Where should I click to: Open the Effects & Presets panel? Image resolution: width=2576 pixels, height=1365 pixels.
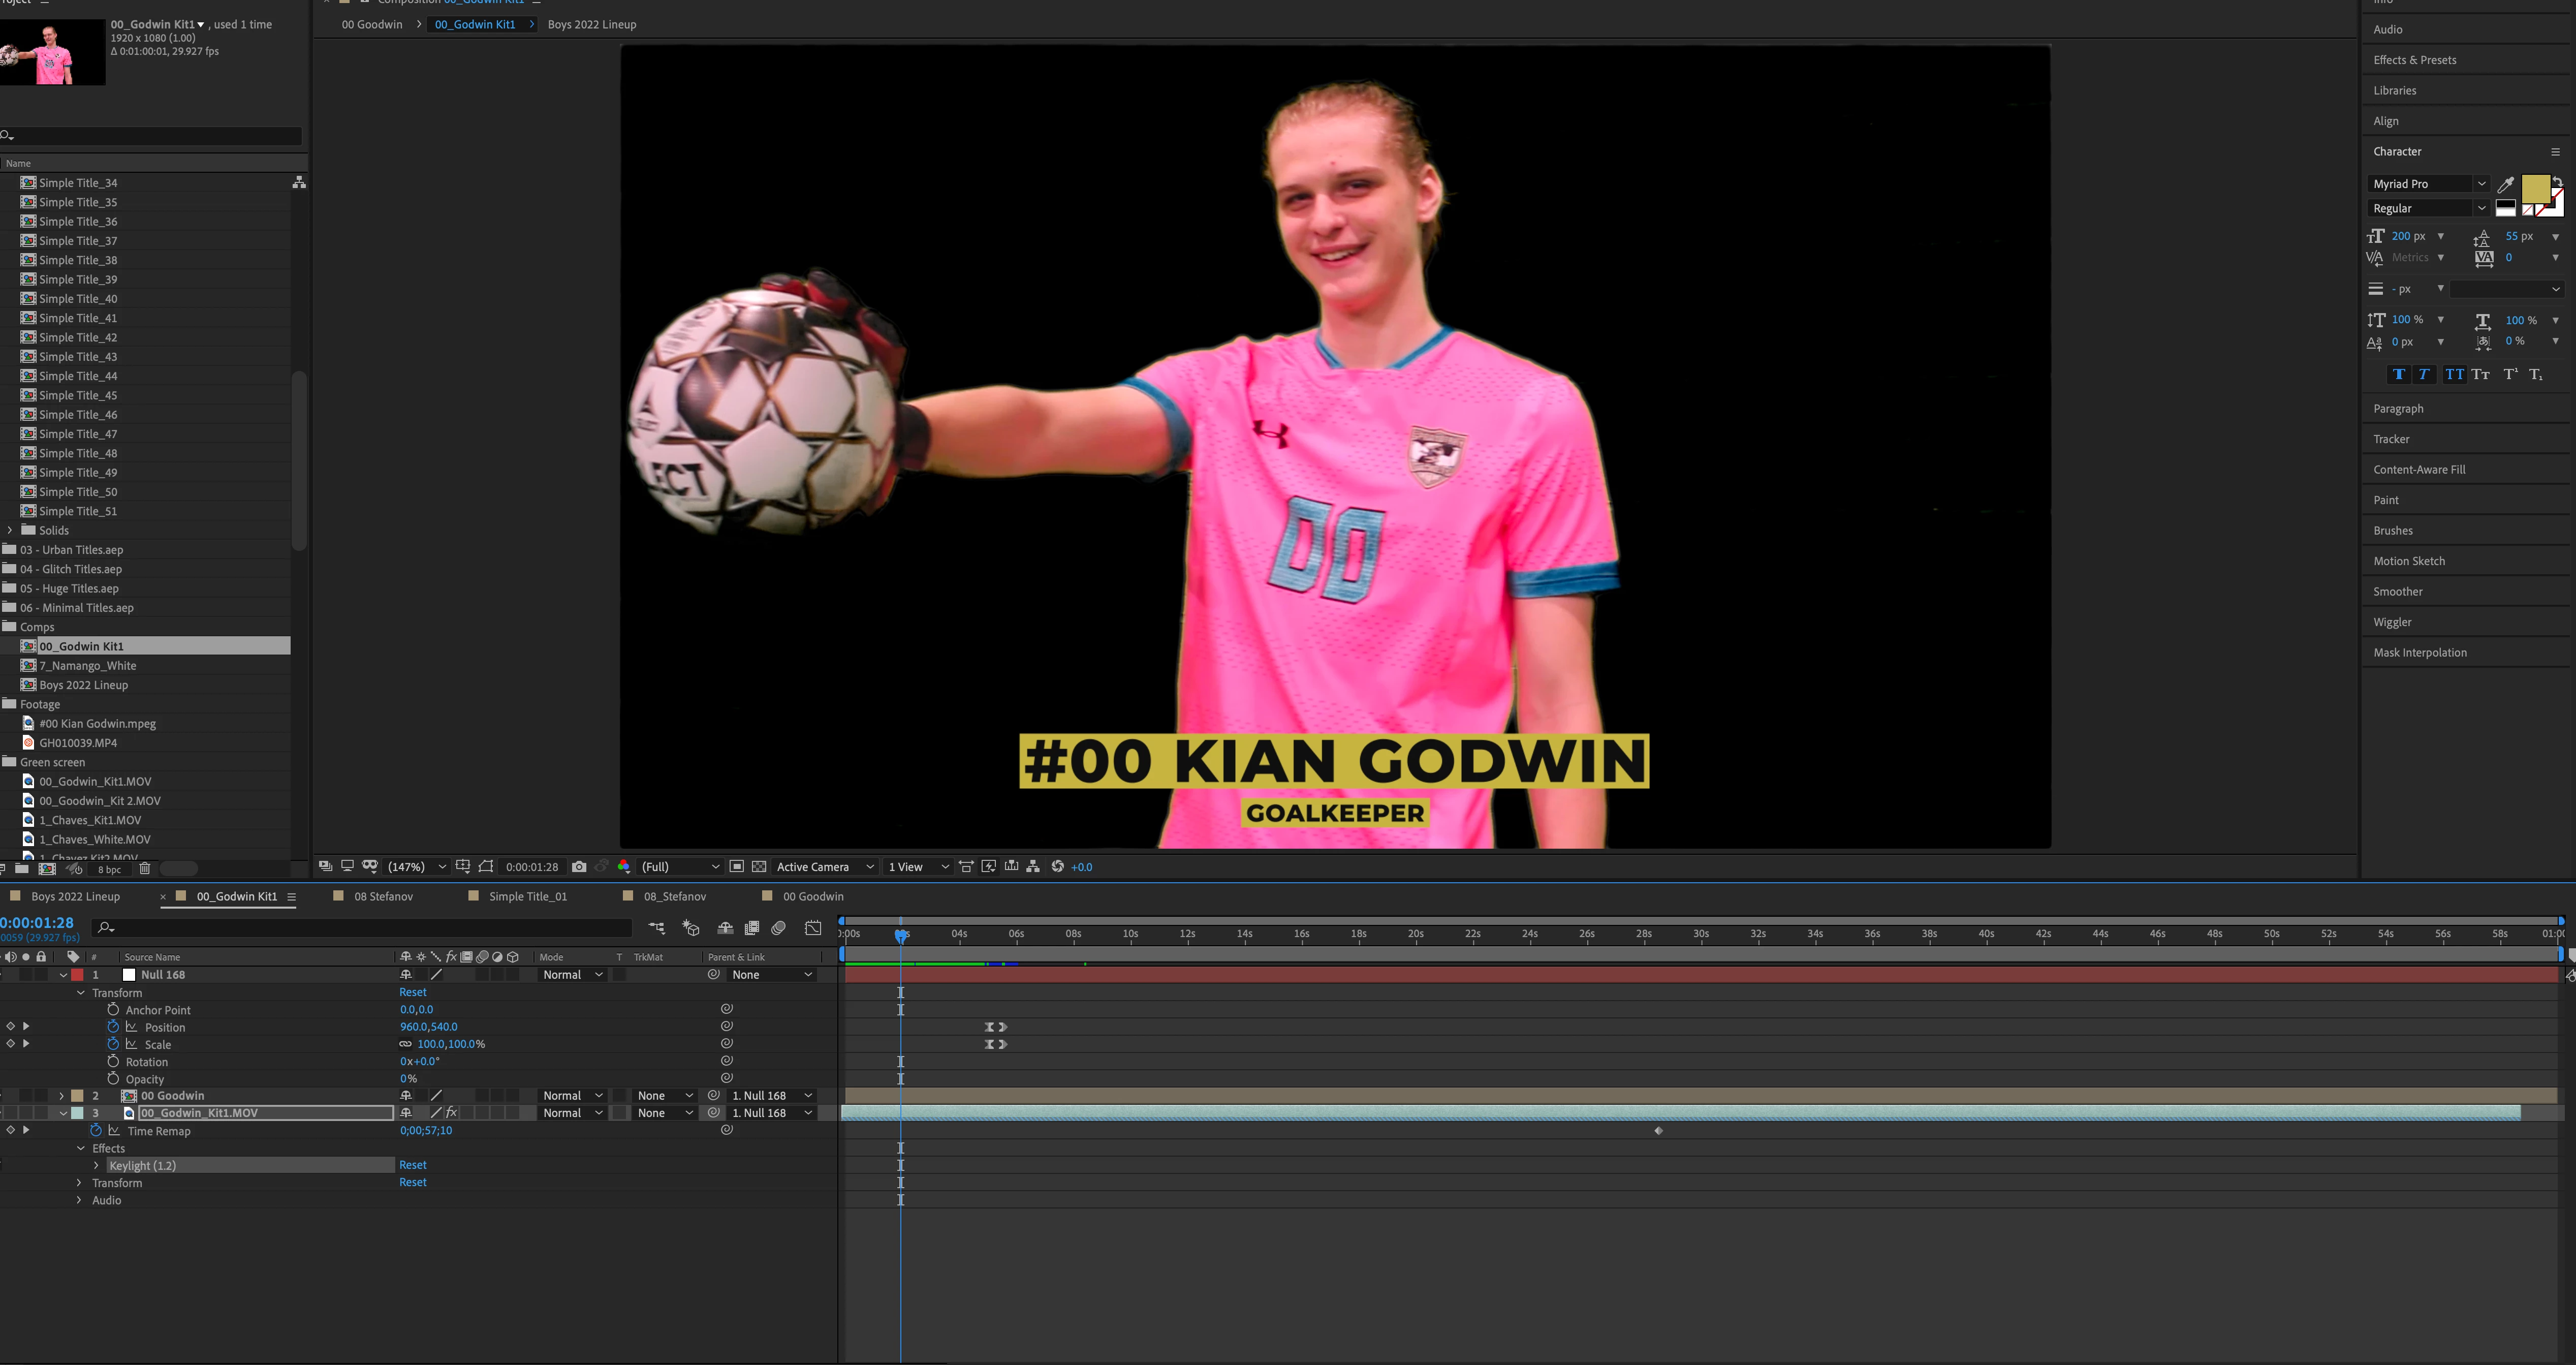tap(2414, 60)
